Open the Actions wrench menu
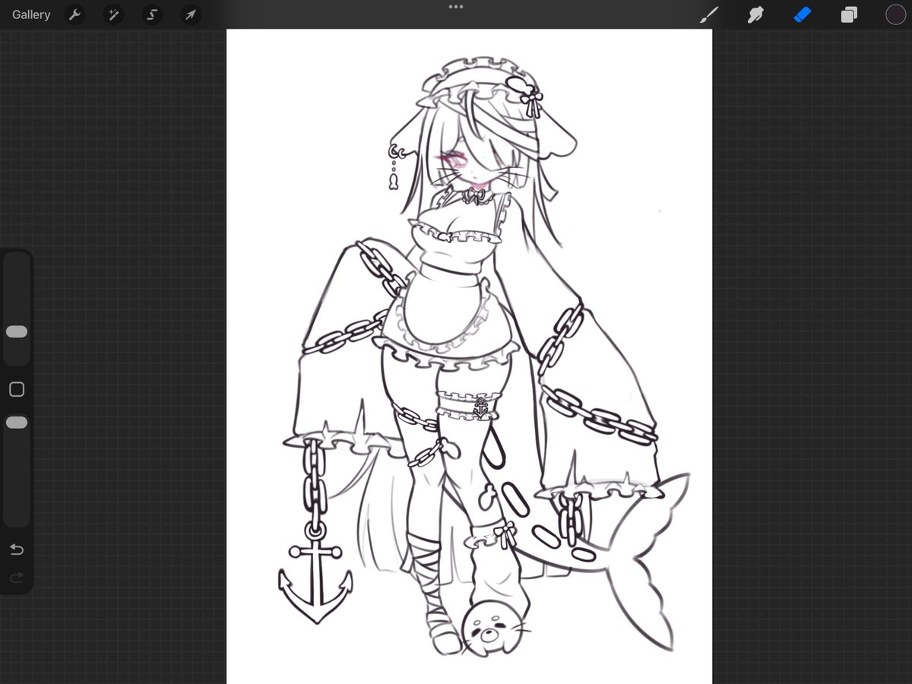 pos(74,14)
